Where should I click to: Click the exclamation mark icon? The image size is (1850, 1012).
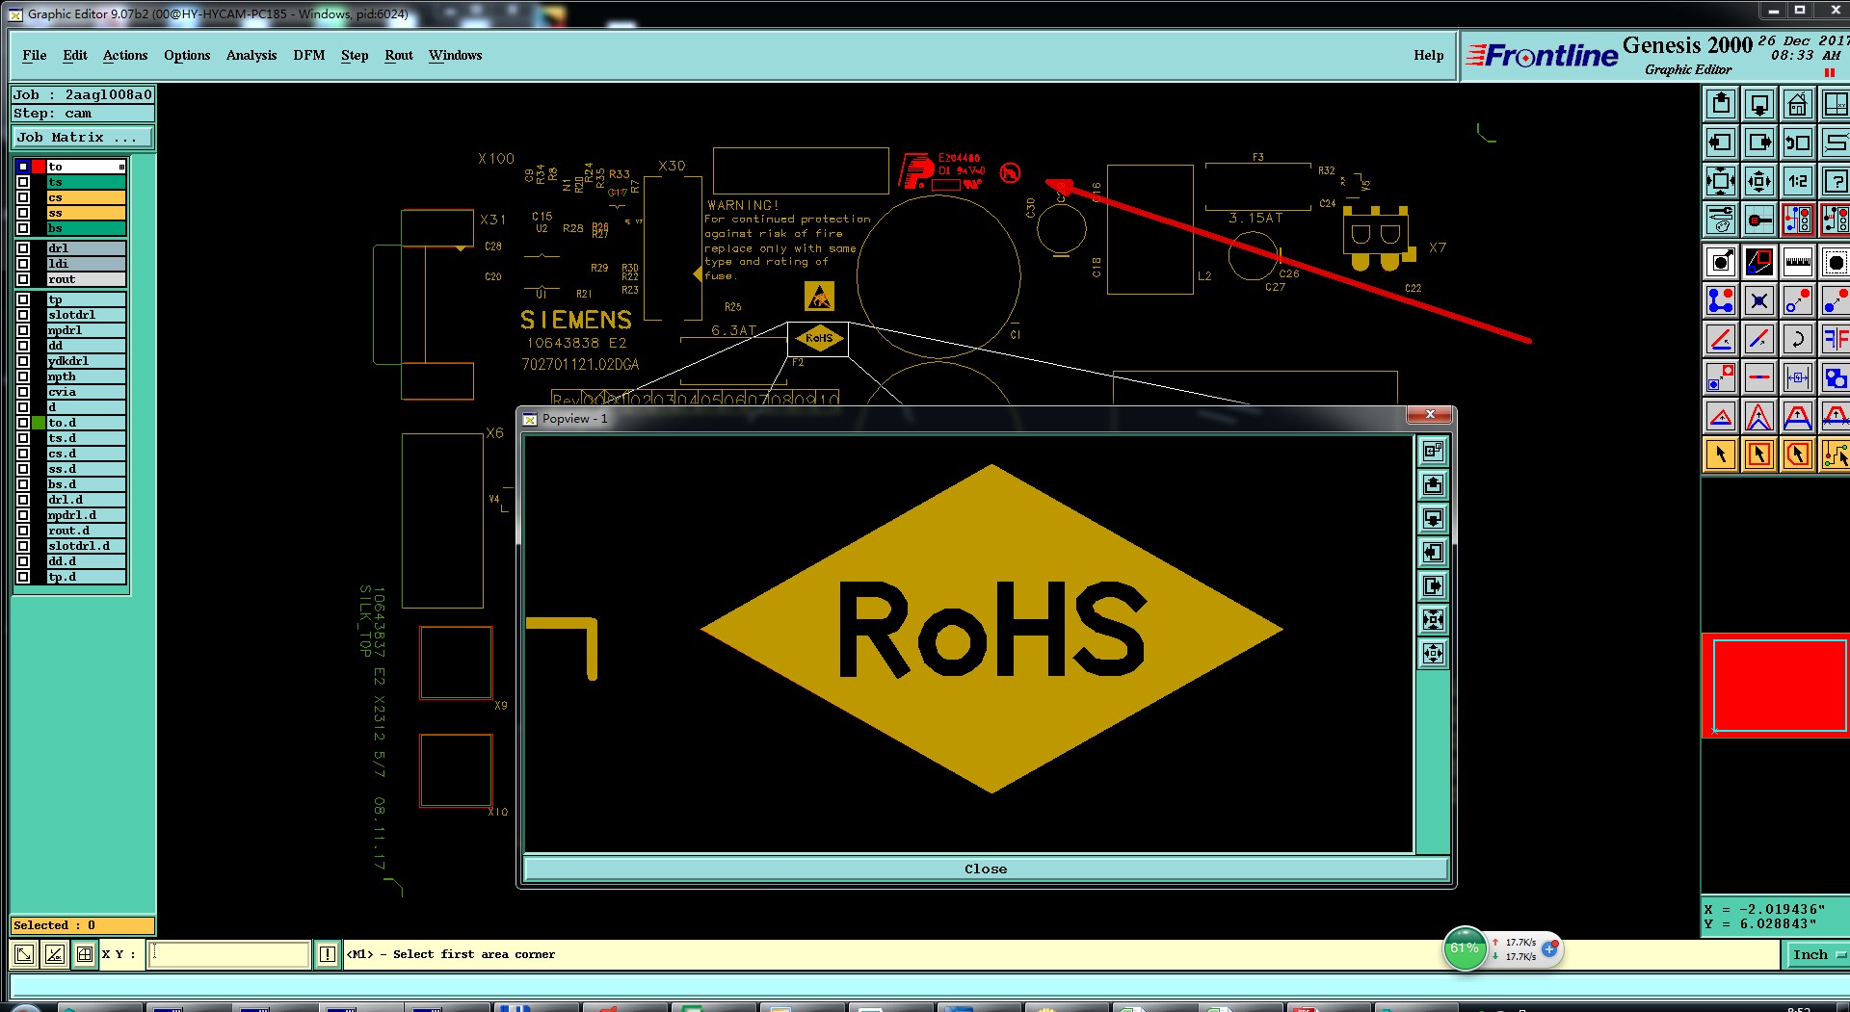328,954
